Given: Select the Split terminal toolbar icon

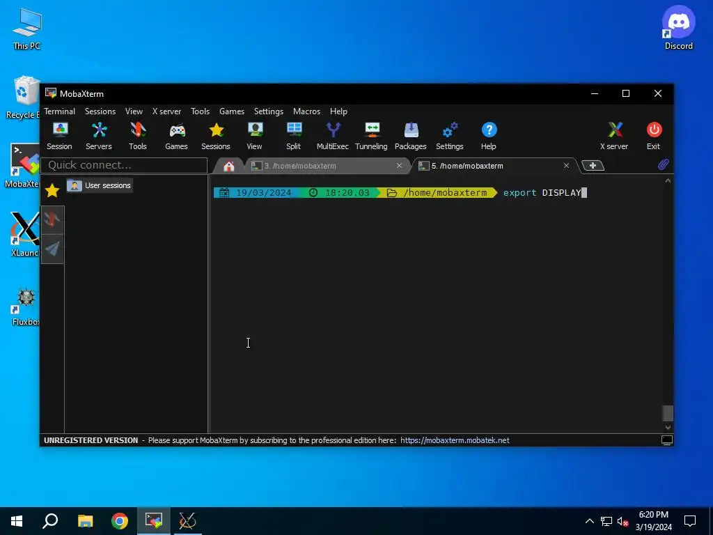Looking at the screenshot, I should (294, 136).
